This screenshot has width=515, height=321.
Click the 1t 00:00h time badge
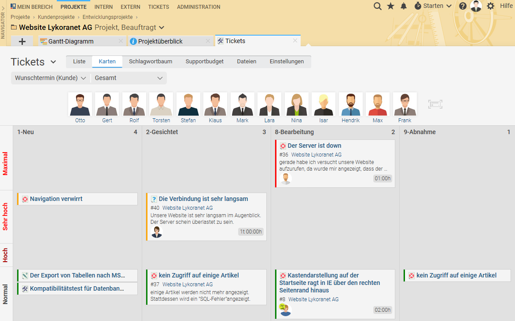250,232
